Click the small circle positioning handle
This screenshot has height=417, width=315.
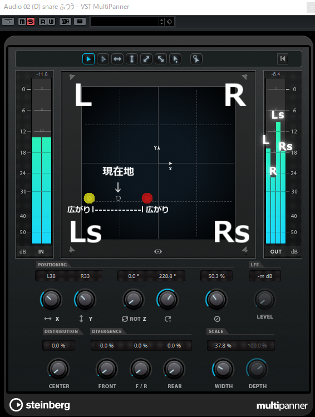118,198
